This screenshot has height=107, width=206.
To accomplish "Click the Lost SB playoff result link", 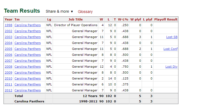I will click(172, 37).
